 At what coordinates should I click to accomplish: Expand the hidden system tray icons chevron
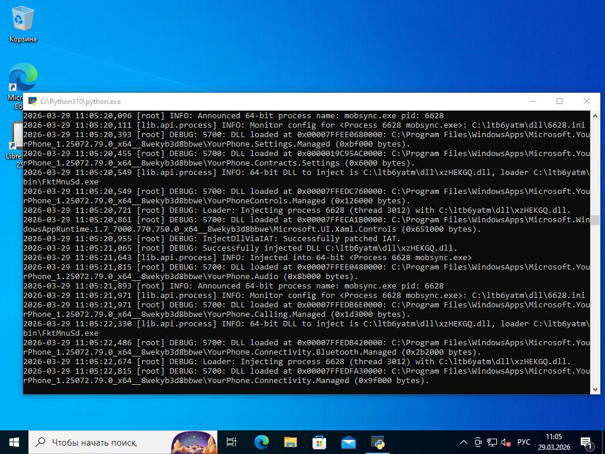coord(464,442)
